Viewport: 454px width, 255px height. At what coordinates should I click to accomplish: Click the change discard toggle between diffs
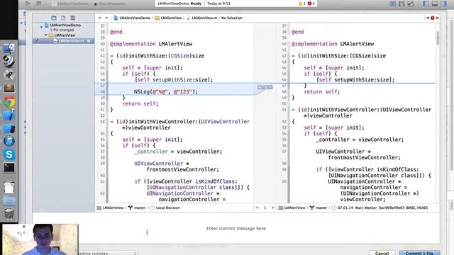click(x=265, y=87)
